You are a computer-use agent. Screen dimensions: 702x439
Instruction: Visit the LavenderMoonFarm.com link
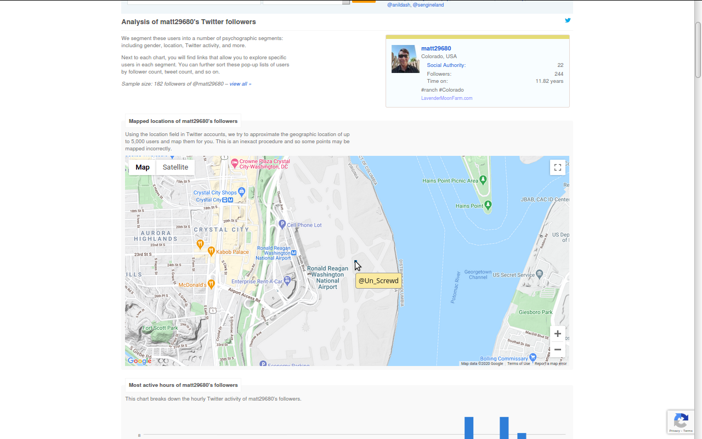tap(446, 98)
